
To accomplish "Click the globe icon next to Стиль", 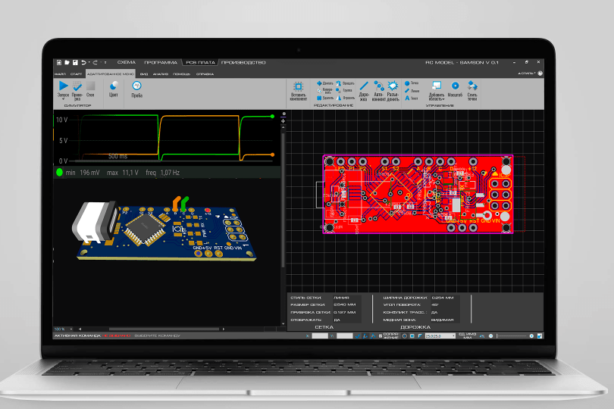I will (x=540, y=73).
